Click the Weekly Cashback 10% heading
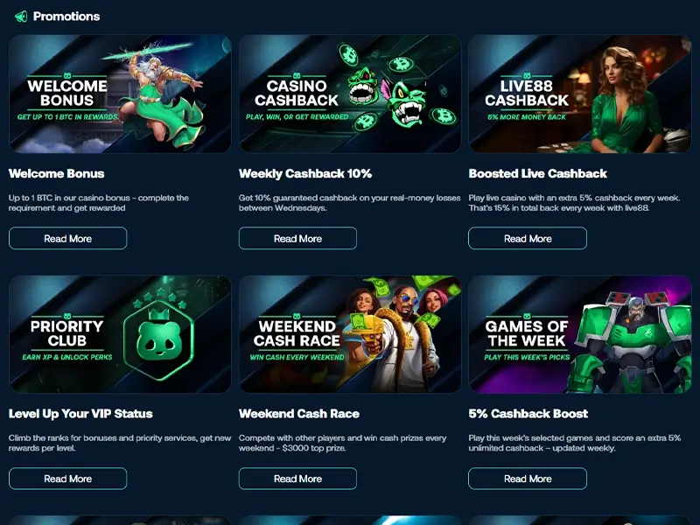This screenshot has height=525, width=700. tap(305, 173)
